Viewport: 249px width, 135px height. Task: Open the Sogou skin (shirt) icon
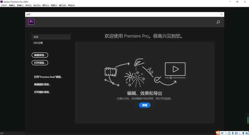point(243,133)
